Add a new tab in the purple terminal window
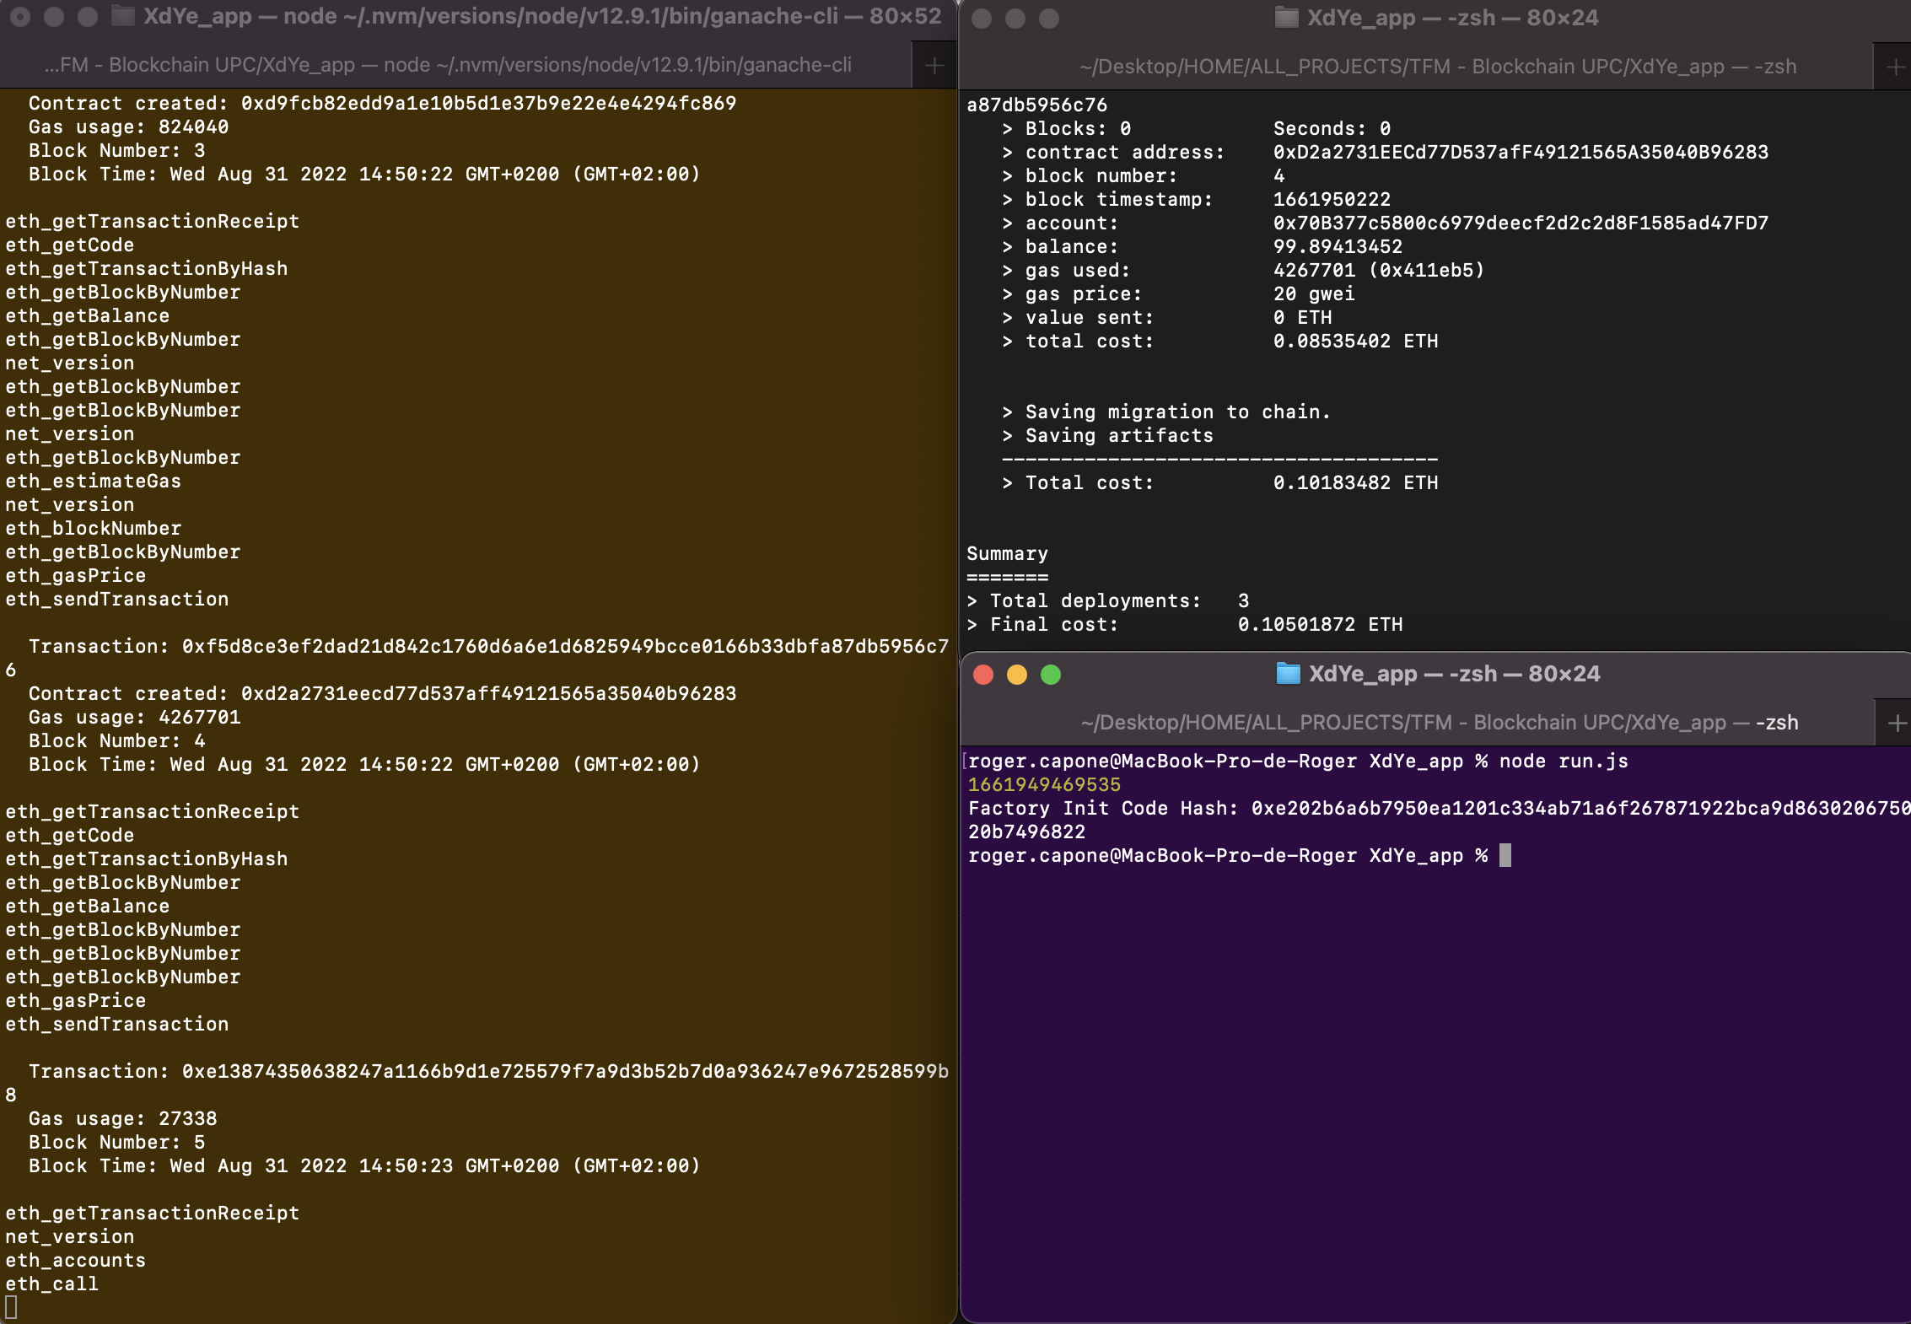This screenshot has width=1911, height=1324. point(1896,723)
